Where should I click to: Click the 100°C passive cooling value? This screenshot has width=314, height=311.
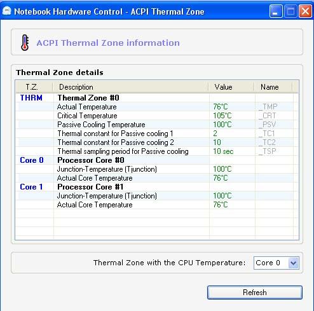click(222, 125)
